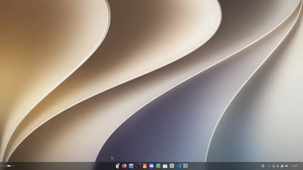Click the show desktop edge strip
The image size is (303, 170).
click(302, 166)
